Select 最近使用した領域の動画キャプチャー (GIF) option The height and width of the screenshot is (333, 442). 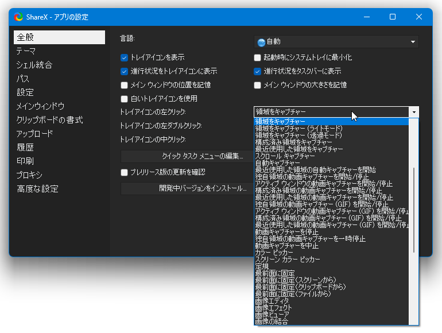[x=331, y=225]
